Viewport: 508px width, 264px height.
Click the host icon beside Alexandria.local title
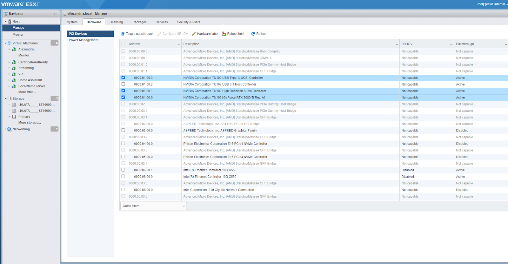coord(65,14)
